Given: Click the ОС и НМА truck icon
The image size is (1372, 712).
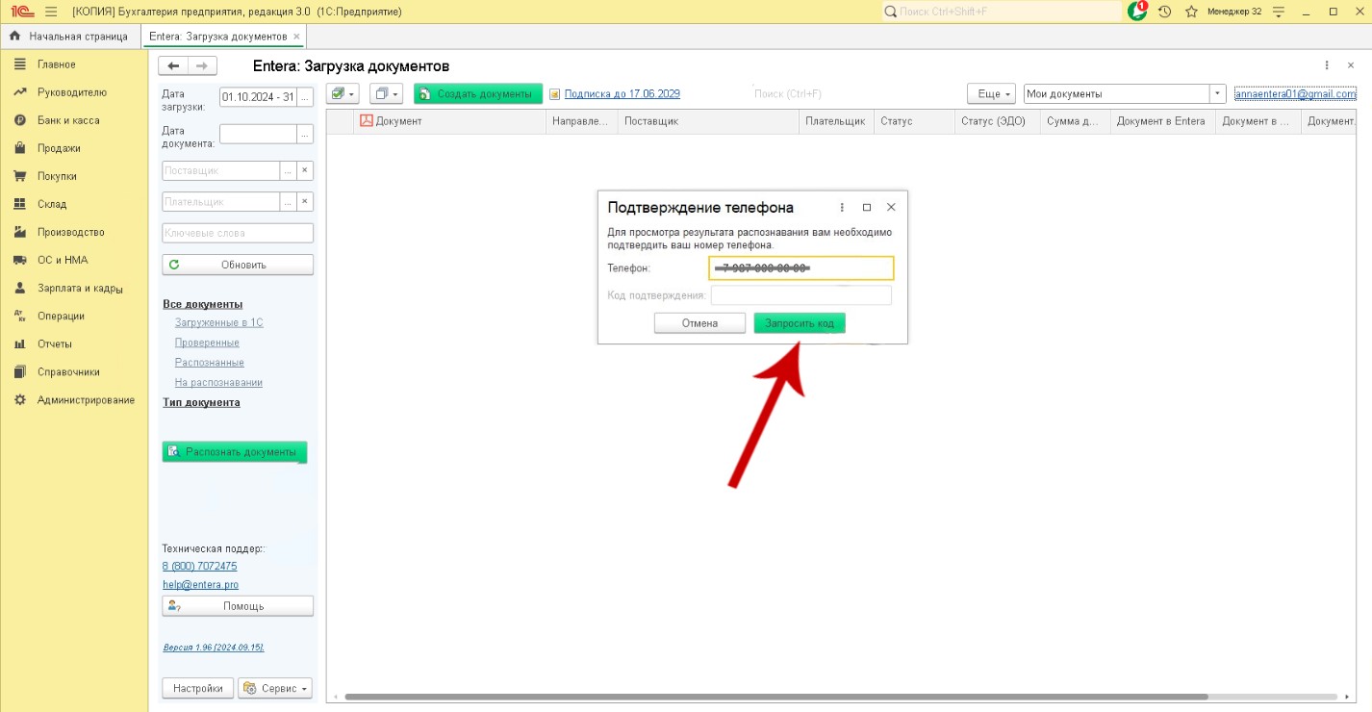Looking at the screenshot, I should [x=19, y=260].
